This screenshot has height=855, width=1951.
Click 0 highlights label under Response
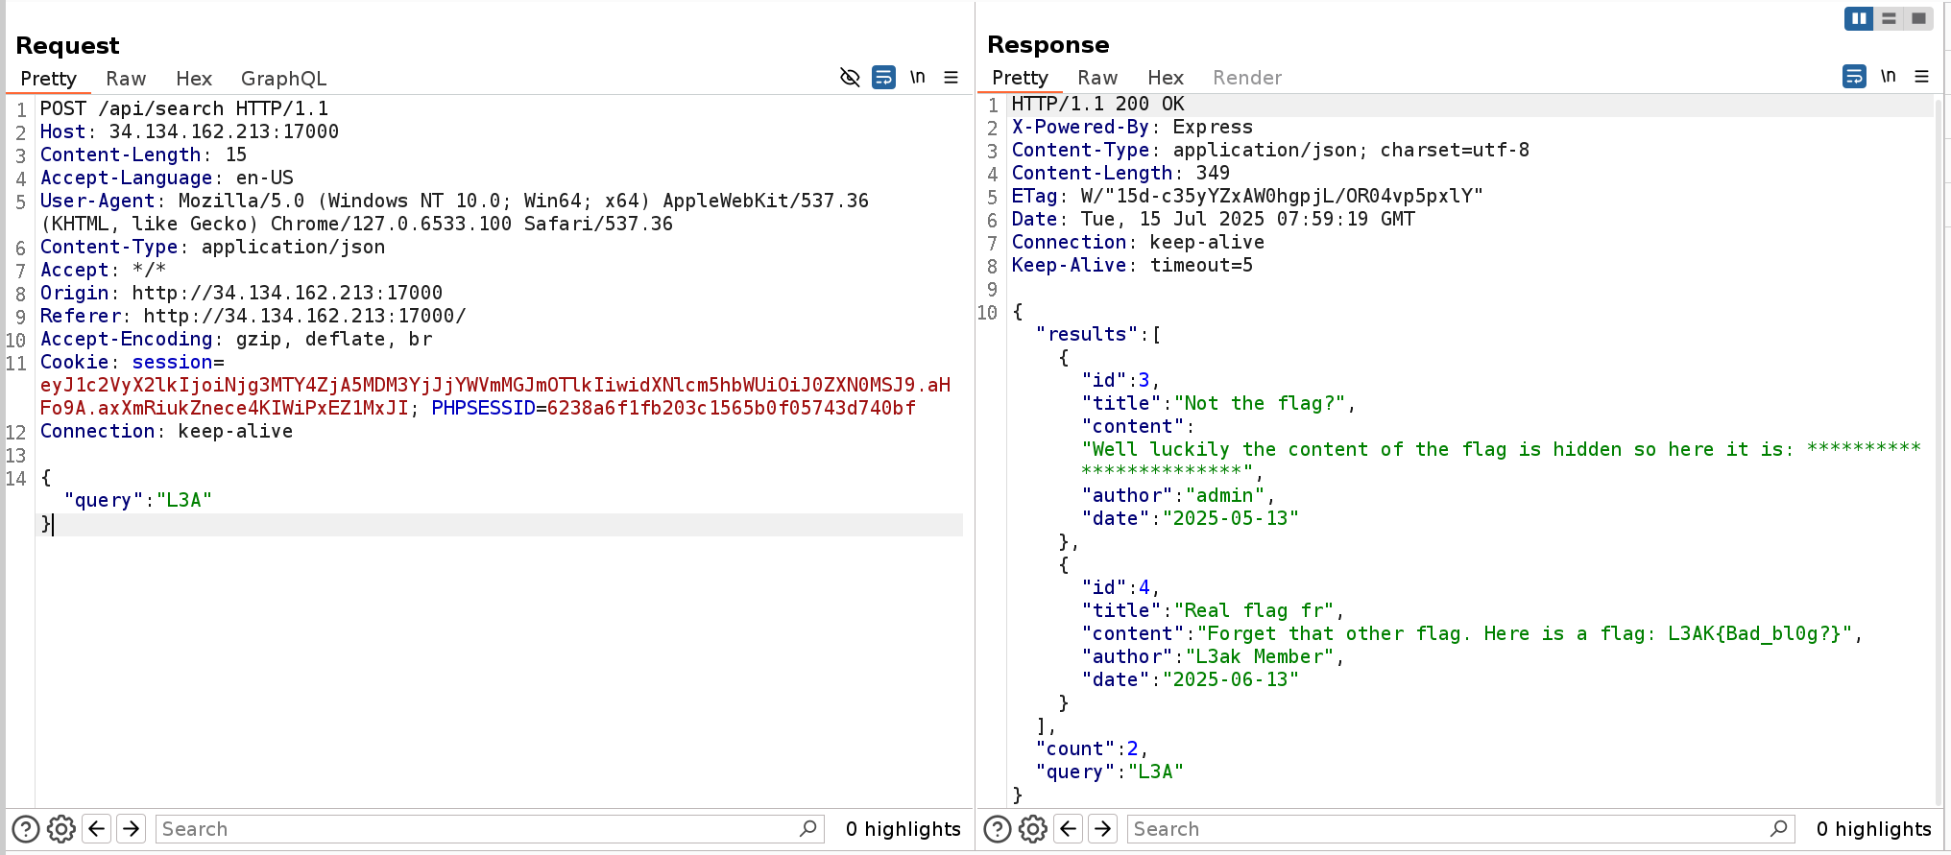click(x=1873, y=828)
